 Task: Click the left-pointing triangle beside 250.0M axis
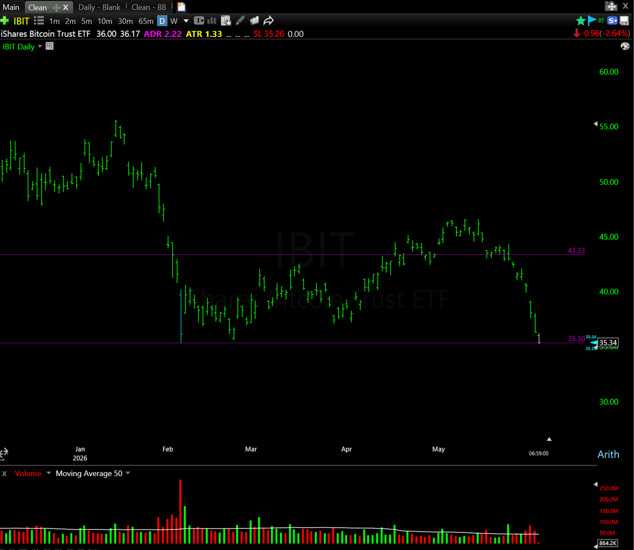click(x=595, y=484)
